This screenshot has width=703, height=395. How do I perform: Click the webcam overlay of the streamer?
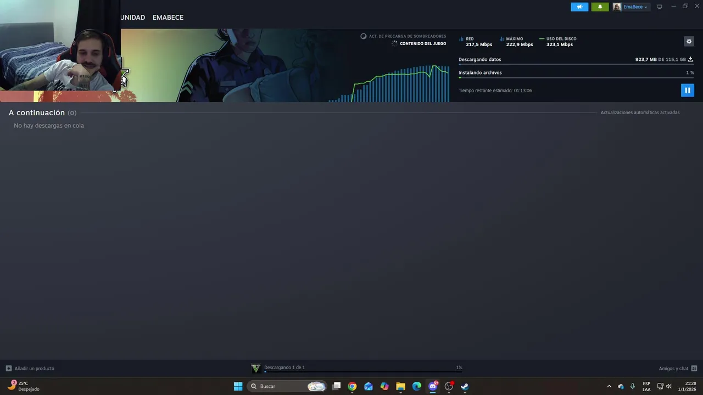(x=60, y=46)
